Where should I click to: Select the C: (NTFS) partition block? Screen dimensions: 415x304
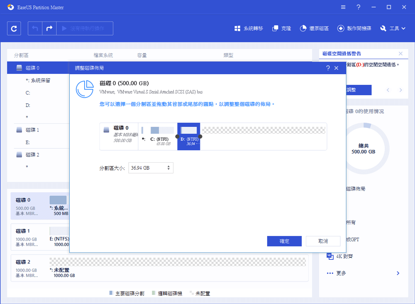[161, 137]
